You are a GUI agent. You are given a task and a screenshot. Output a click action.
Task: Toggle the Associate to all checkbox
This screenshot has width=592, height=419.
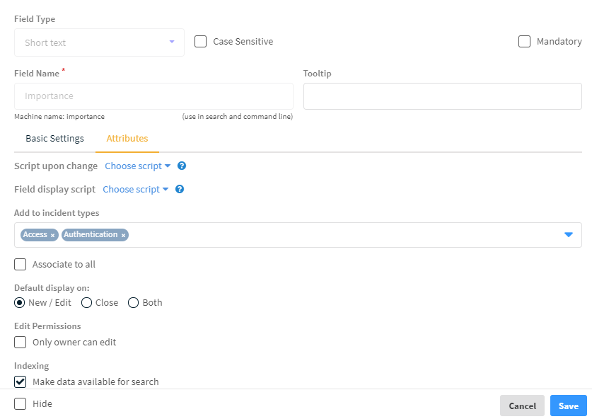click(x=21, y=265)
